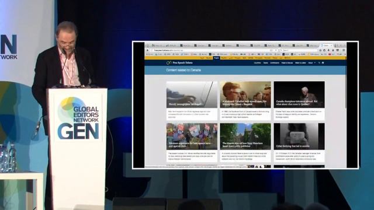Open the site search magnifier icon
The image size is (374, 210).
coord(319,63)
